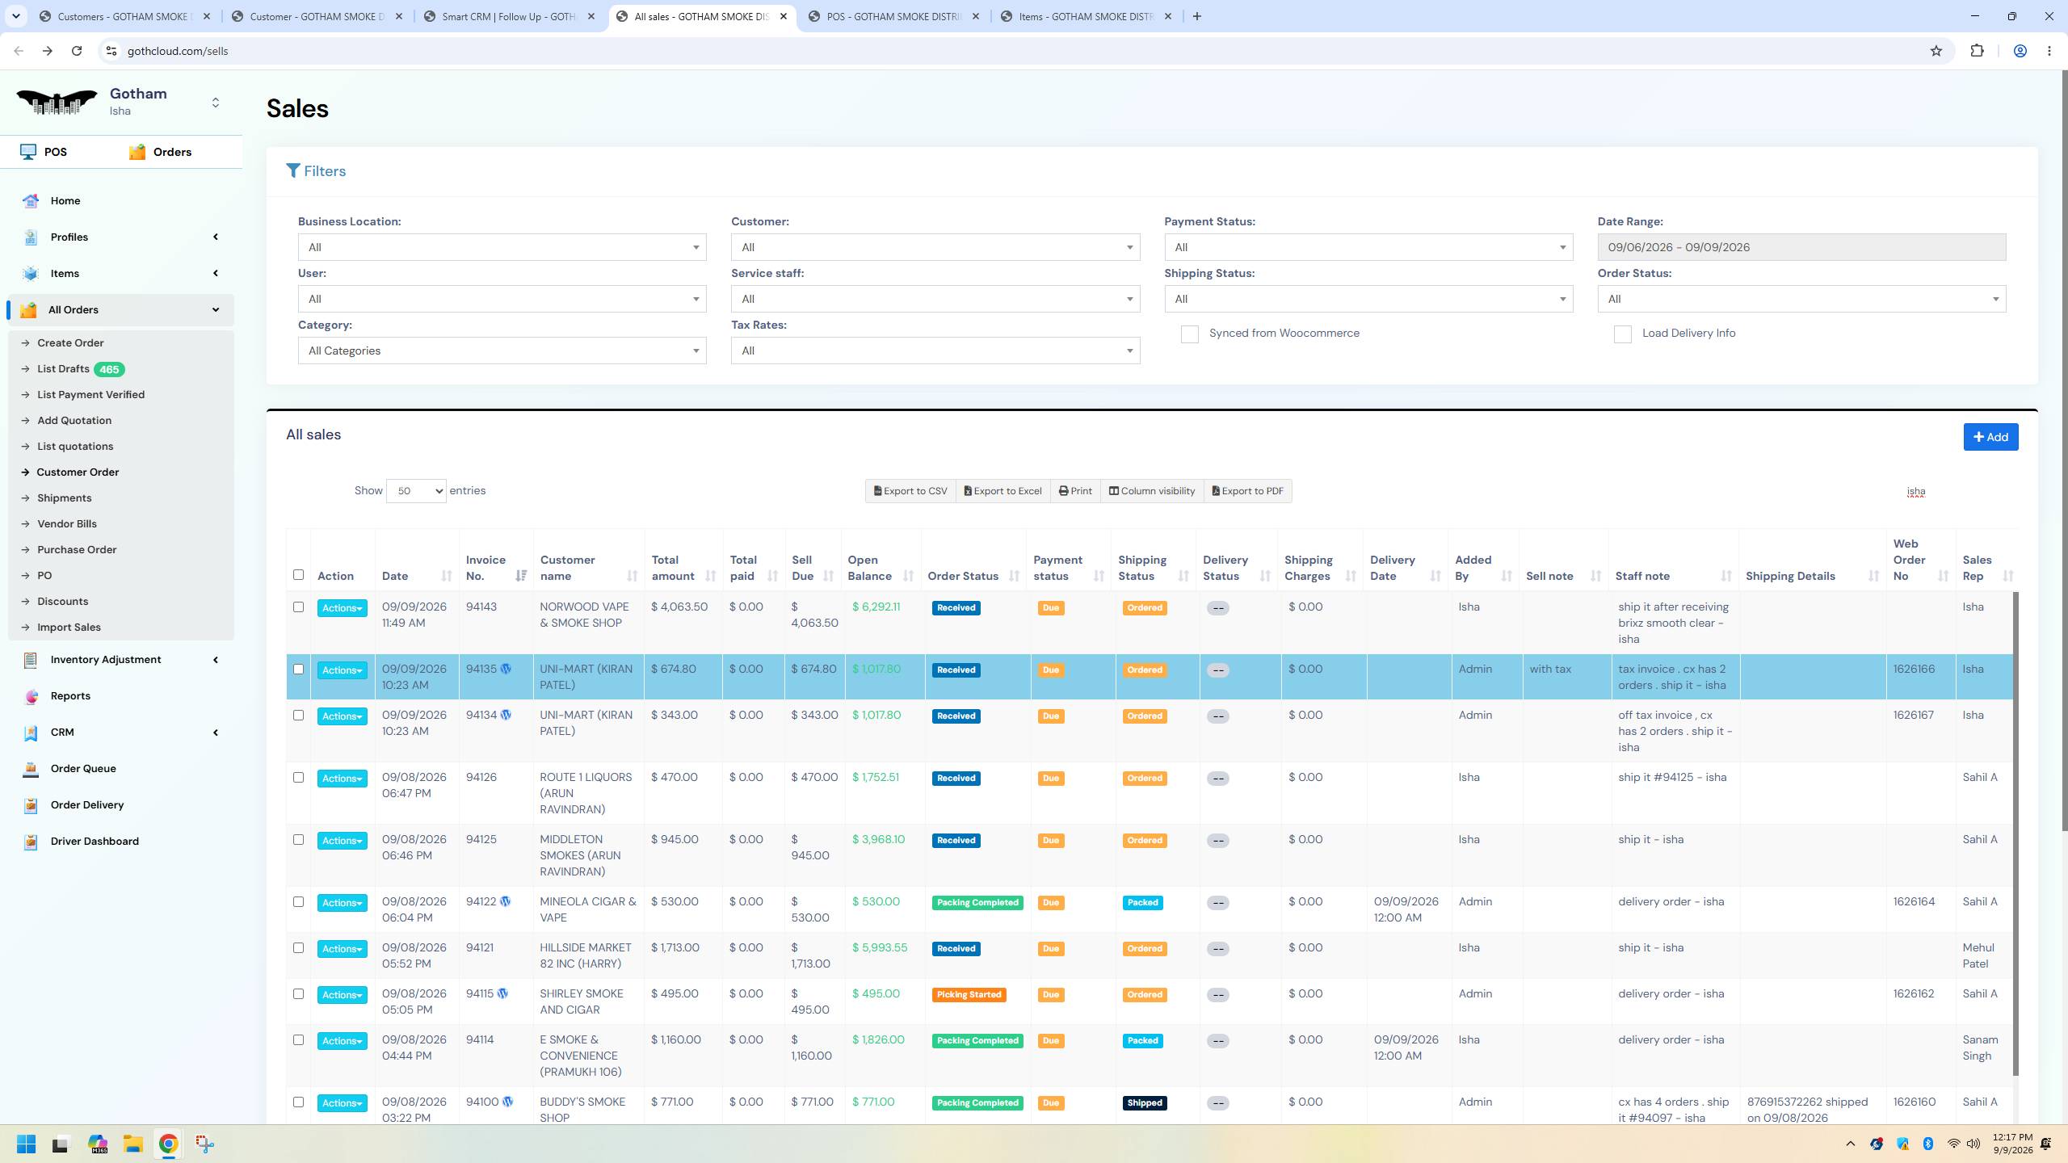
Task: Tick the checkbox for invoice 94143 row
Action: [x=298, y=607]
